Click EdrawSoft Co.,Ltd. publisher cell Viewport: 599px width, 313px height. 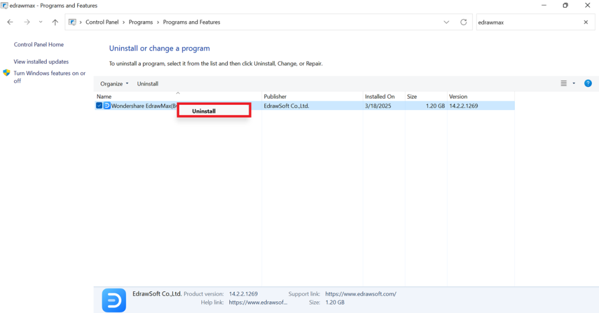(287, 106)
